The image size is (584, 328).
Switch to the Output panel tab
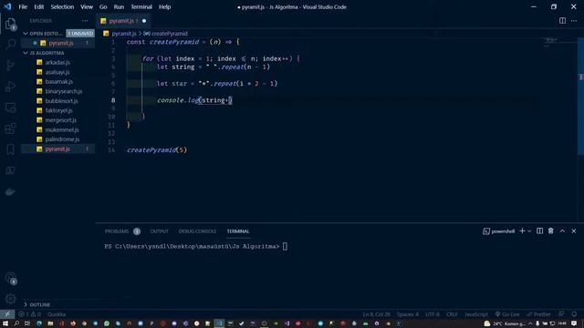click(x=159, y=231)
